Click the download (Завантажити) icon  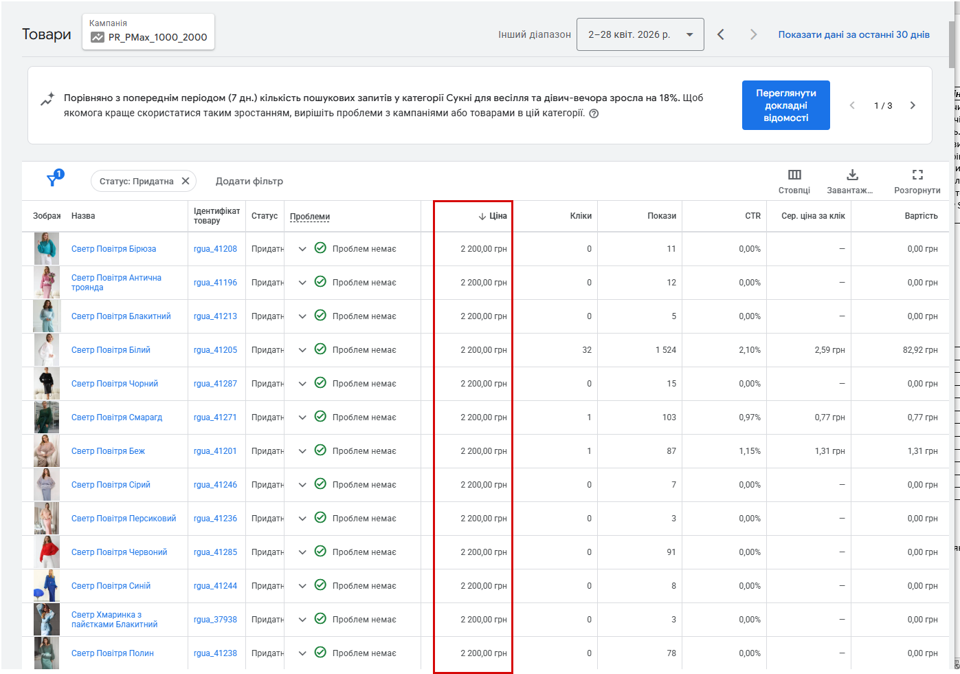point(852,175)
